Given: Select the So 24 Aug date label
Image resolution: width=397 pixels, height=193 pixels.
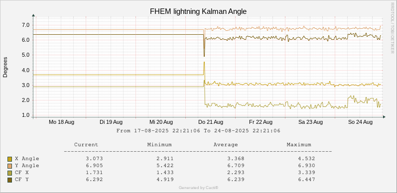Looking at the screenshot, I should [x=360, y=122].
